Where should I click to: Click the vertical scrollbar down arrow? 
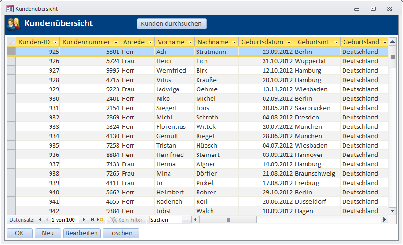pos(393,211)
